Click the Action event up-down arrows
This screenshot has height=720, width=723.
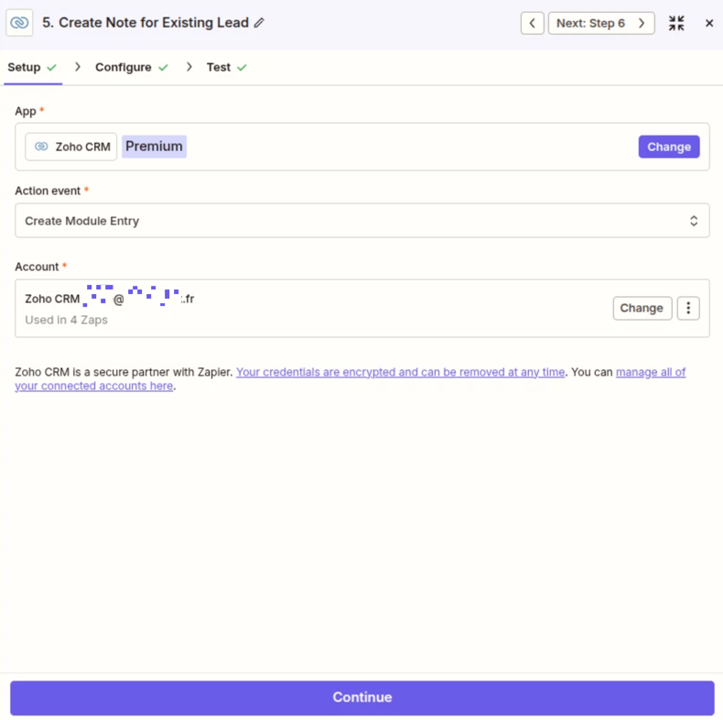point(694,221)
